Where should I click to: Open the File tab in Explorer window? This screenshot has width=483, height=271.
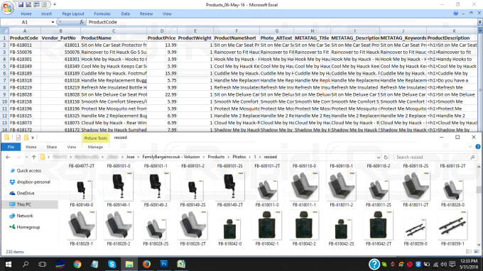tap(11, 147)
